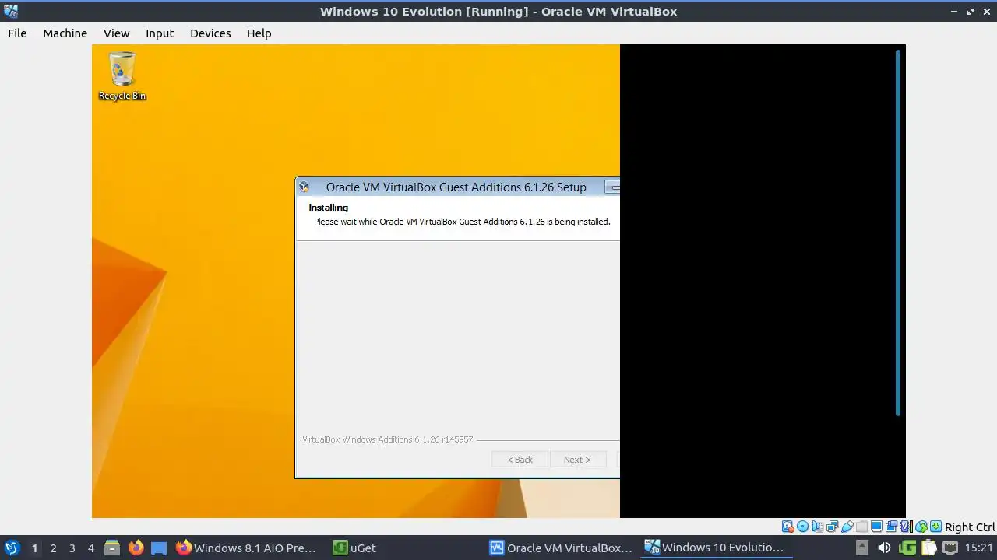997x560 pixels.
Task: Switch to workspace 1
Action: point(34,548)
